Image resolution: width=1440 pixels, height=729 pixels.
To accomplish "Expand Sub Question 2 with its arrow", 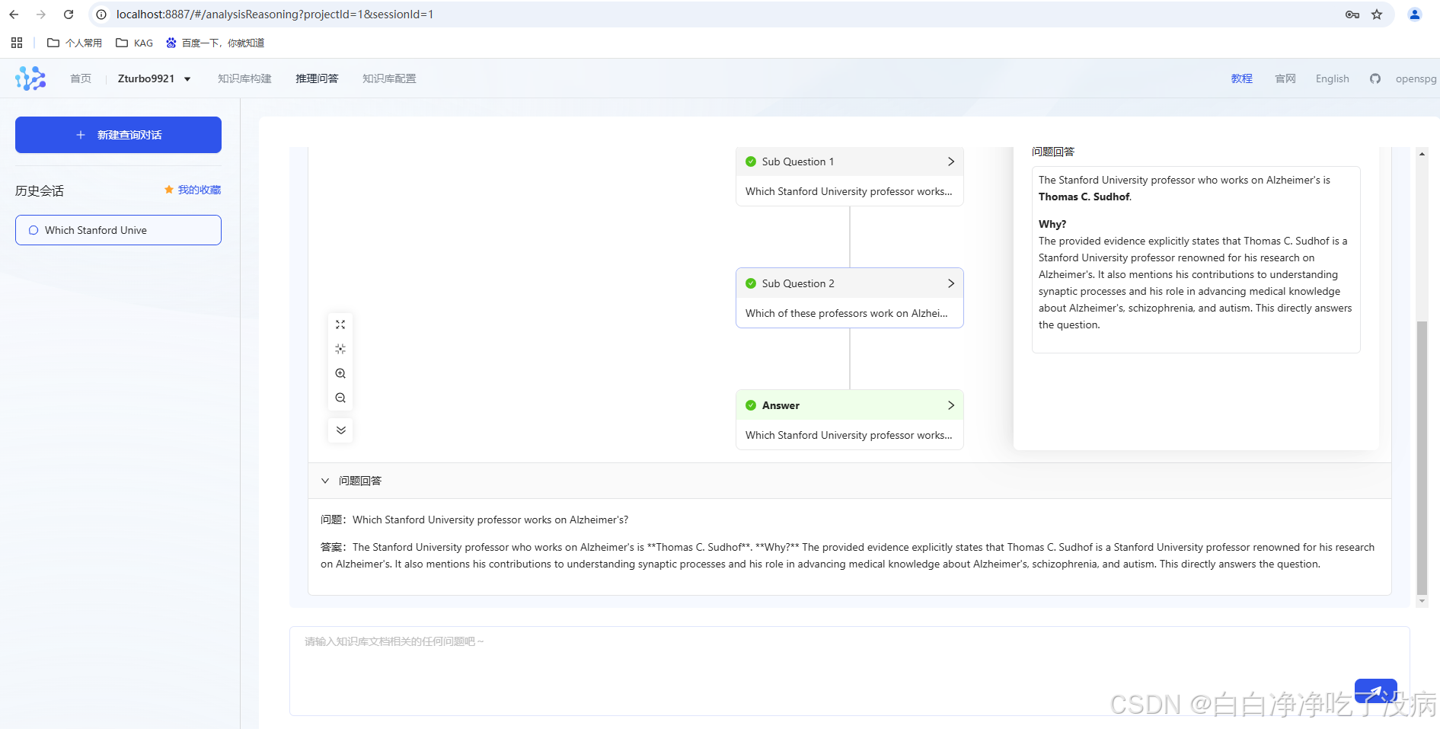I will click(951, 283).
